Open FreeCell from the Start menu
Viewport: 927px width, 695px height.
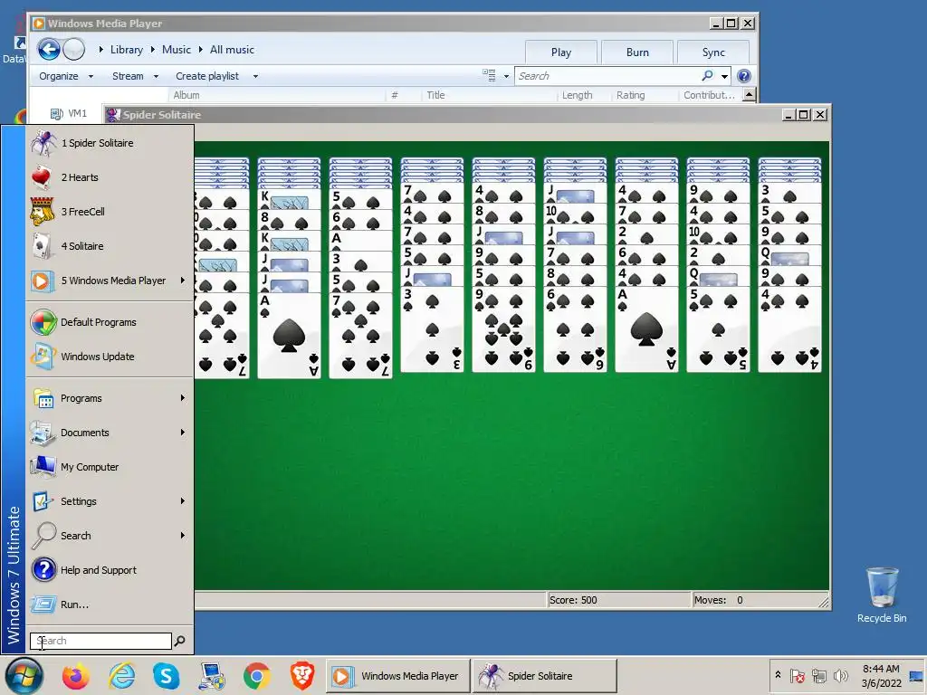(110, 212)
